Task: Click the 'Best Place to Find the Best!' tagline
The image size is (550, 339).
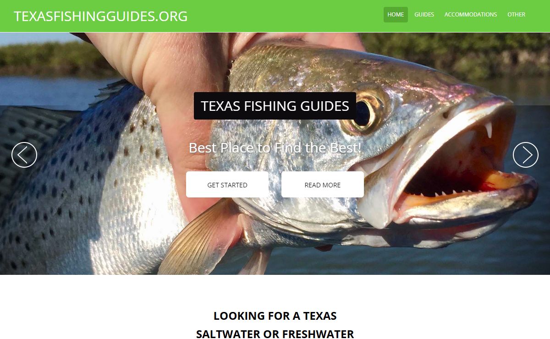Action: tap(275, 148)
